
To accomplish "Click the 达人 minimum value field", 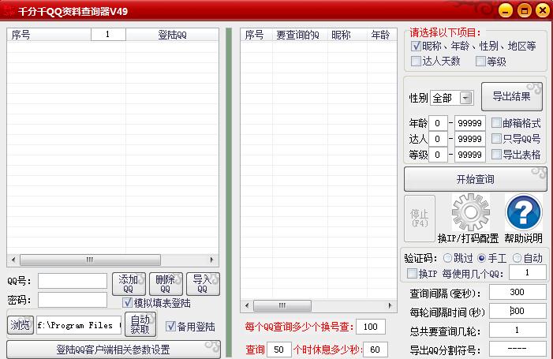I will click(x=438, y=139).
